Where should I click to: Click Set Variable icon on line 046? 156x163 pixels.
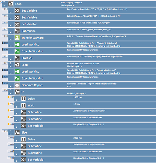23,159
